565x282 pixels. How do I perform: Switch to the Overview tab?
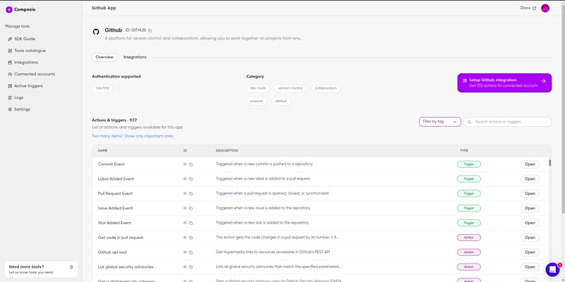105,57
